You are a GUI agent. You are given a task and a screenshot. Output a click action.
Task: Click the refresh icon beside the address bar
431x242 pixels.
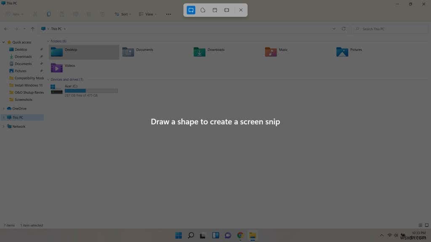pyautogui.click(x=344, y=29)
